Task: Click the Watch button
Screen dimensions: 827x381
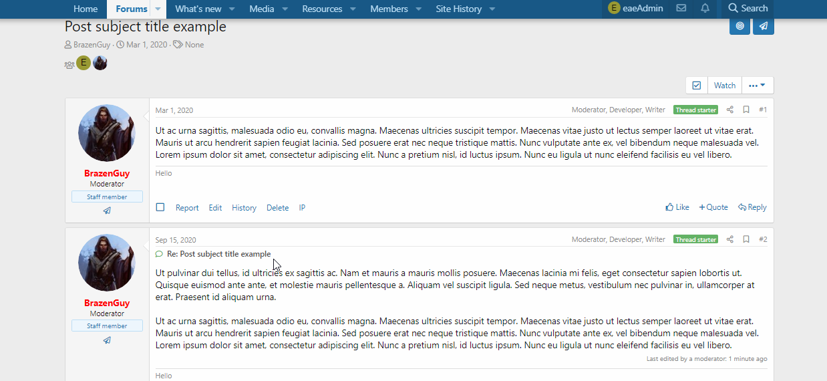Action: pos(725,86)
